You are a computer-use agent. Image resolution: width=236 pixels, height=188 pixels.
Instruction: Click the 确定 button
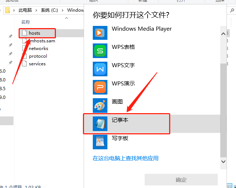coord(181,180)
